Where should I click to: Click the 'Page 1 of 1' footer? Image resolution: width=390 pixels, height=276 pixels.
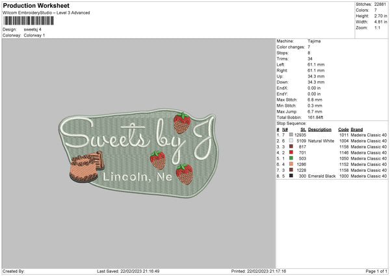[x=376, y=271]
